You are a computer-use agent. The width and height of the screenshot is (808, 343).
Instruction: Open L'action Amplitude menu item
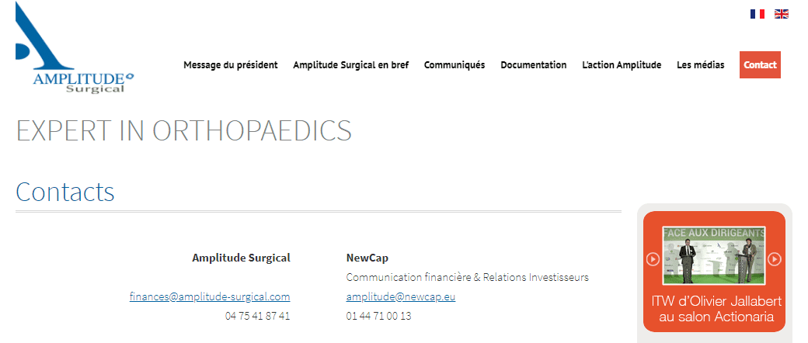[622, 65]
